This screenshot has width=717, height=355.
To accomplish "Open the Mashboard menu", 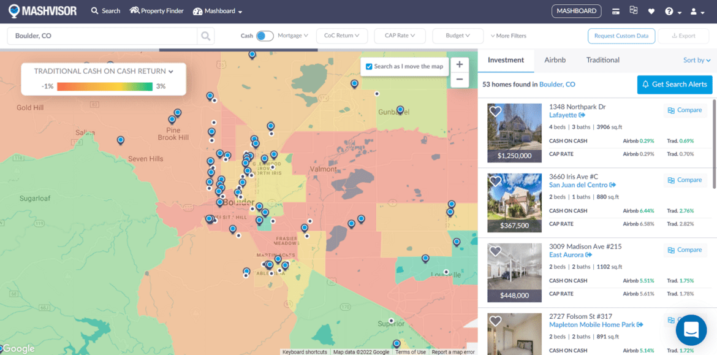I will tap(218, 10).
